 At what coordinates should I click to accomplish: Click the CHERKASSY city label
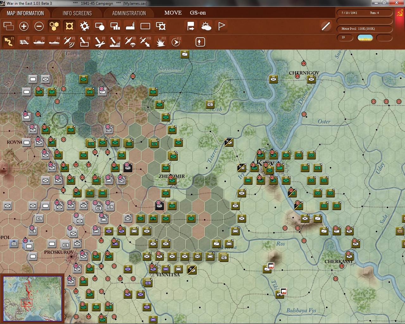(339, 261)
